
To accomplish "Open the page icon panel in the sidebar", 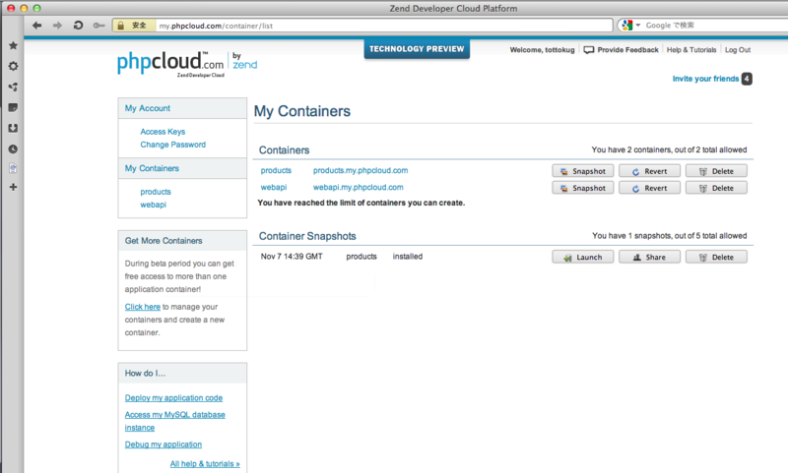I will click(x=13, y=168).
